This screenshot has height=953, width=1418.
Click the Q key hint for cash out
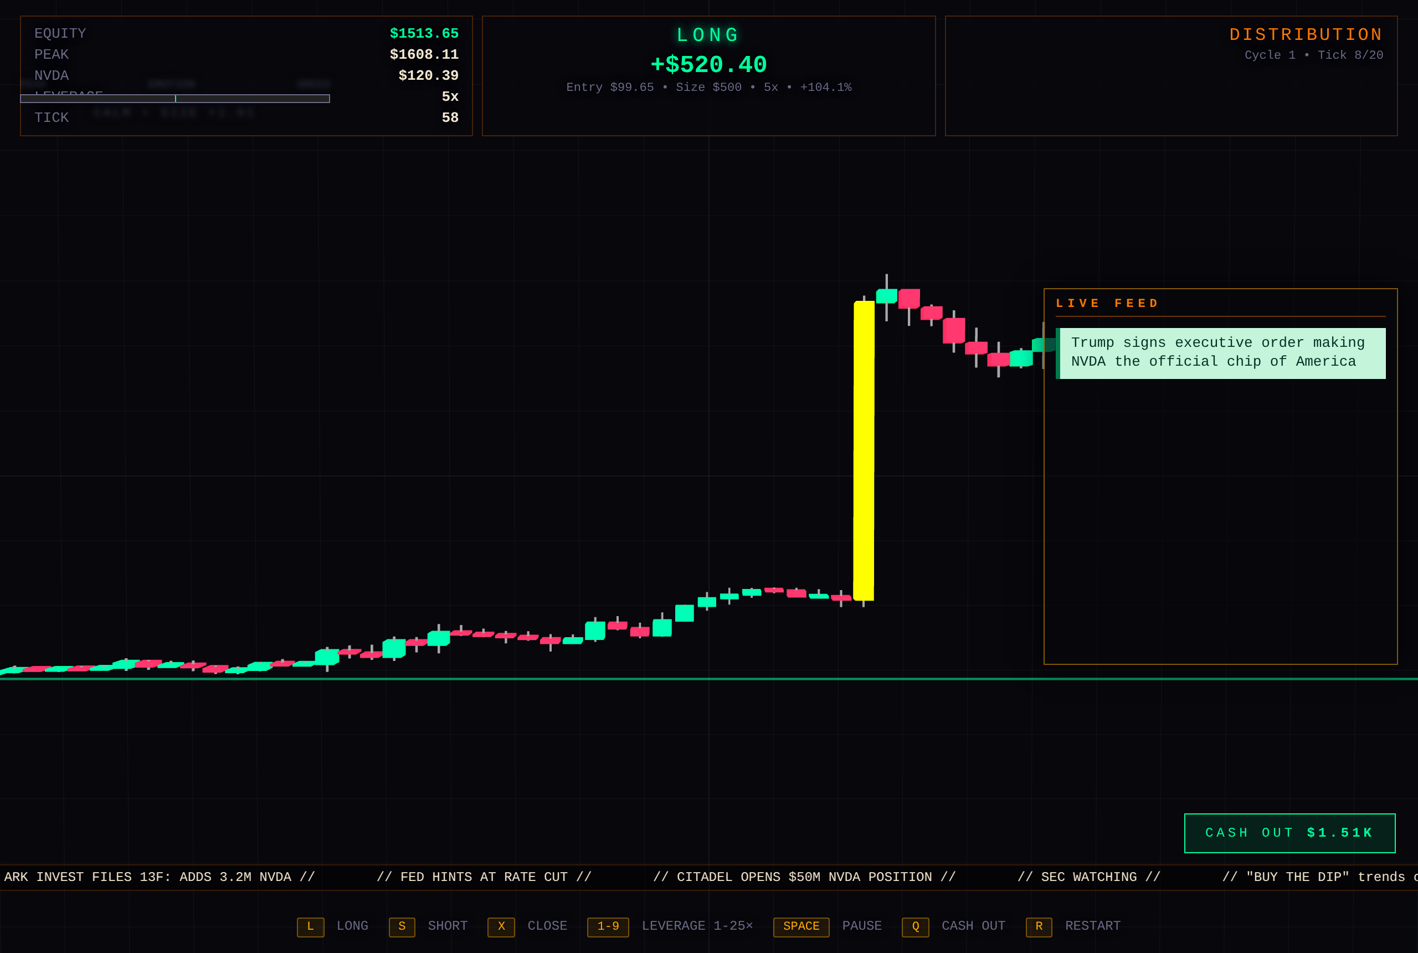point(916,926)
